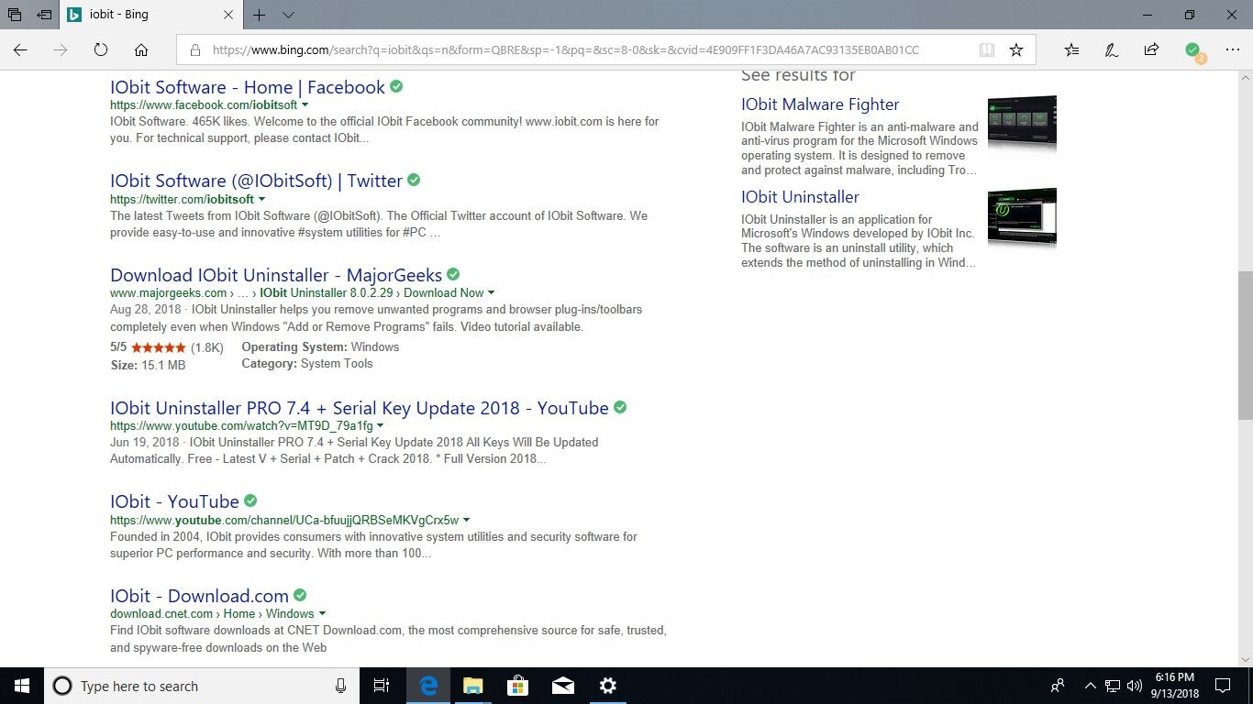
Task: Expand the download.cnet.com URL dropdown
Action: 322,614
